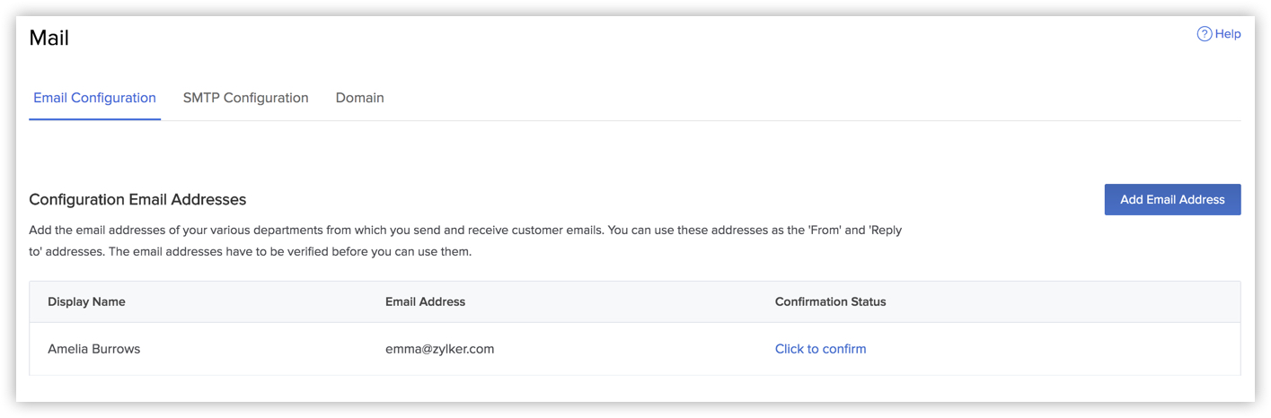Select the Email Address column header
Screen dimensions: 1271x418
click(x=425, y=302)
